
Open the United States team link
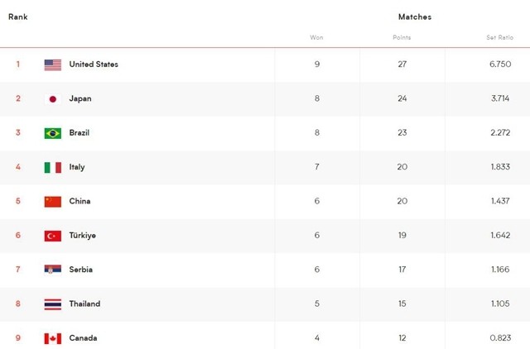pos(94,65)
